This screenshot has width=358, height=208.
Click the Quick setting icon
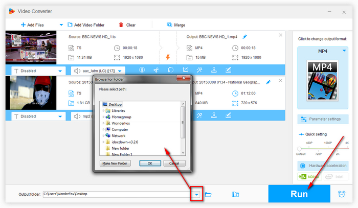click(x=301, y=134)
